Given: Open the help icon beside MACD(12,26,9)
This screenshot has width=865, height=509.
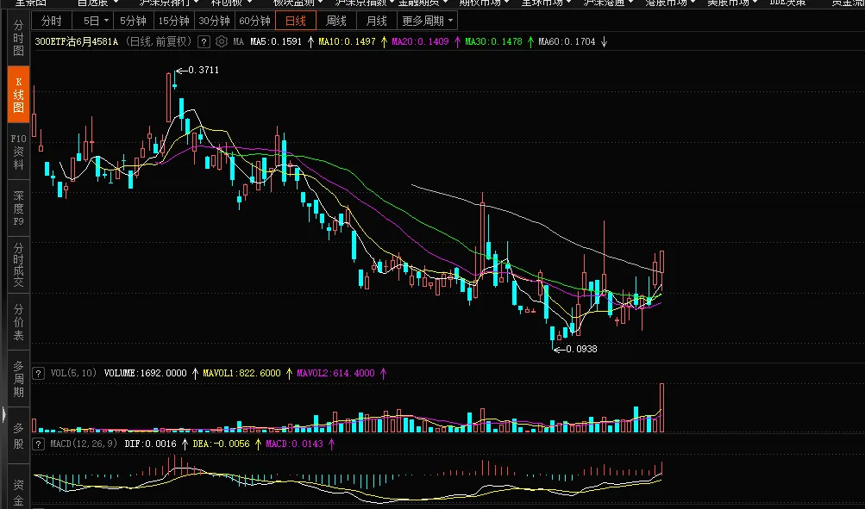Looking at the screenshot, I should tap(38, 444).
